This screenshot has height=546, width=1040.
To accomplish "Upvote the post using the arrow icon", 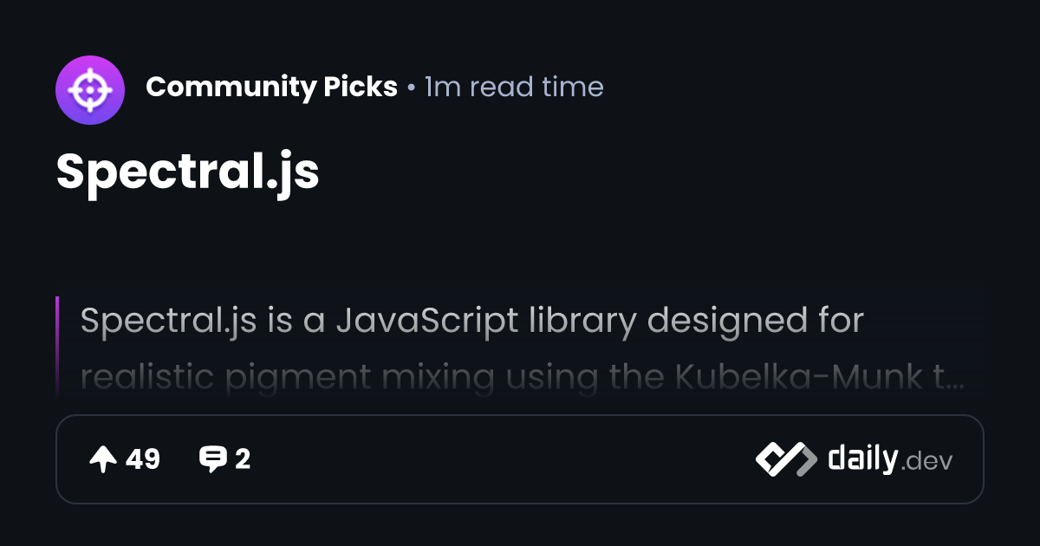I will pyautogui.click(x=103, y=459).
